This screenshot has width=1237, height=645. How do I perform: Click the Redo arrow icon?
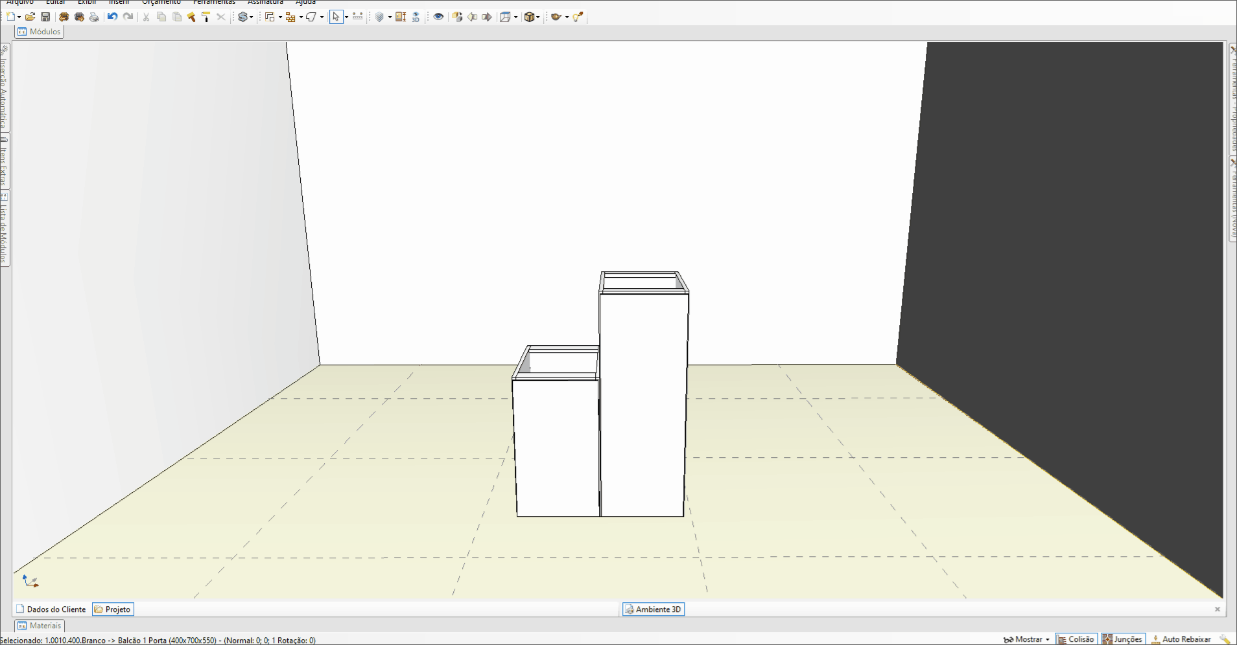click(x=128, y=17)
